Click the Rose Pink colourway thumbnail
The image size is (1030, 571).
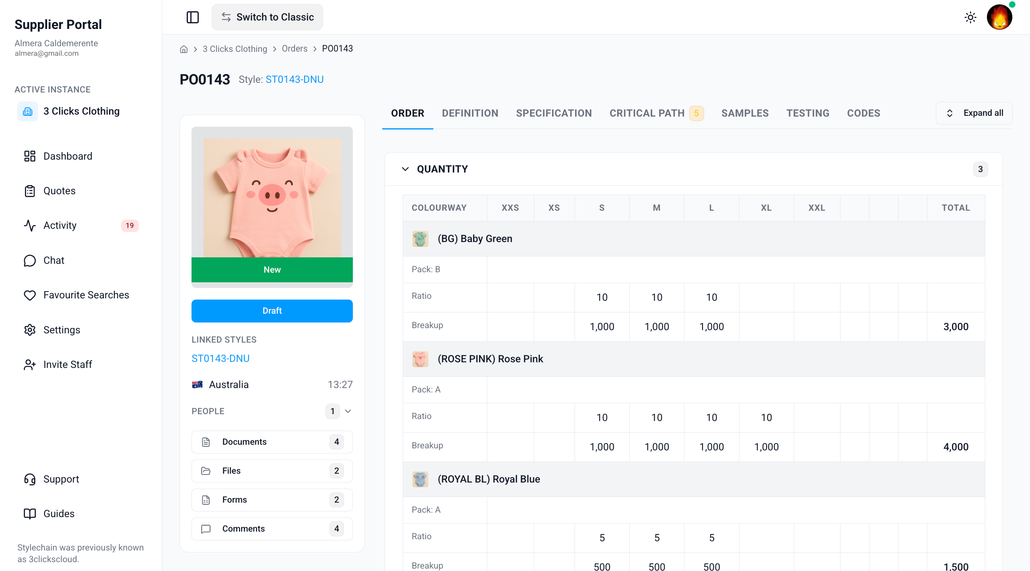coord(420,359)
